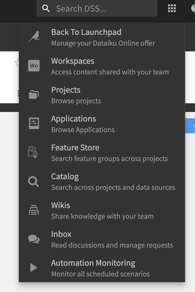Screen dimensions: 195x292
Task: Open the applications grid menu
Action: click(x=172, y=8)
